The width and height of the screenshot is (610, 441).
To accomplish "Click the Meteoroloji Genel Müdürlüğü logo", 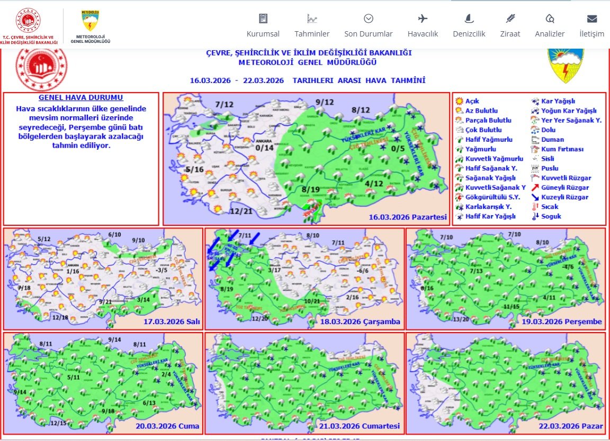I will click(90, 25).
